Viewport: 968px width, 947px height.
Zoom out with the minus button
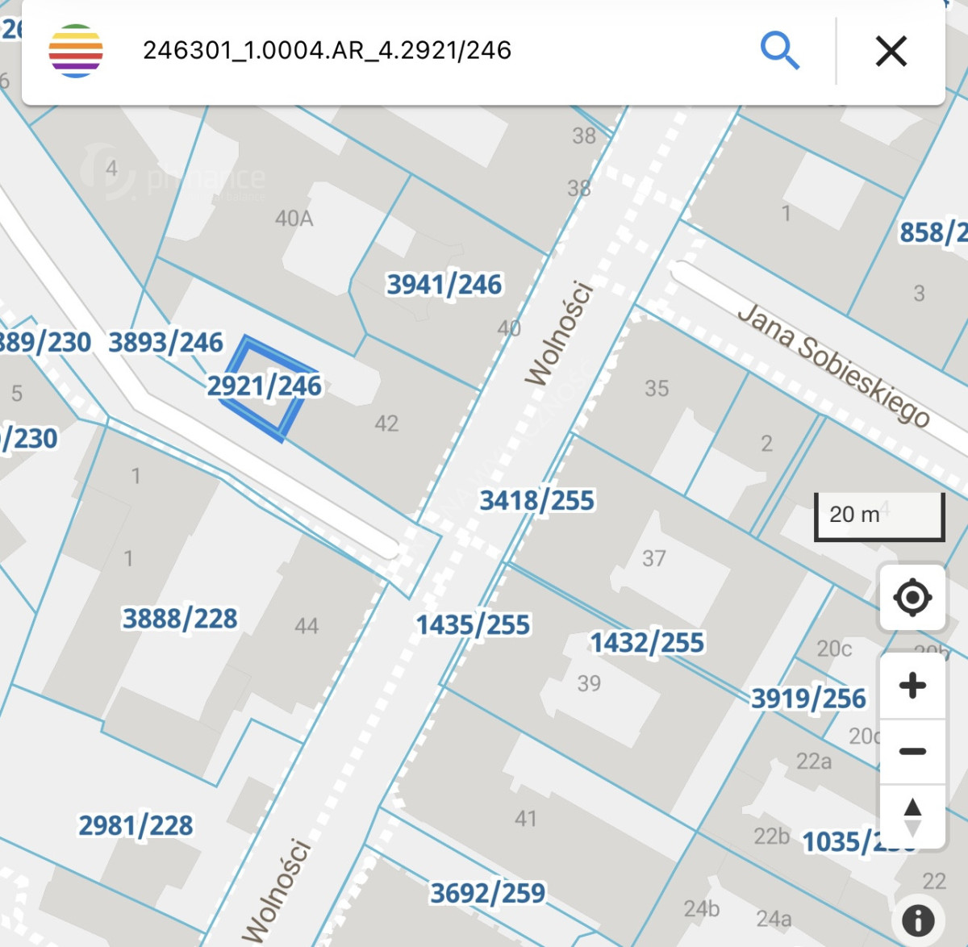tap(912, 751)
